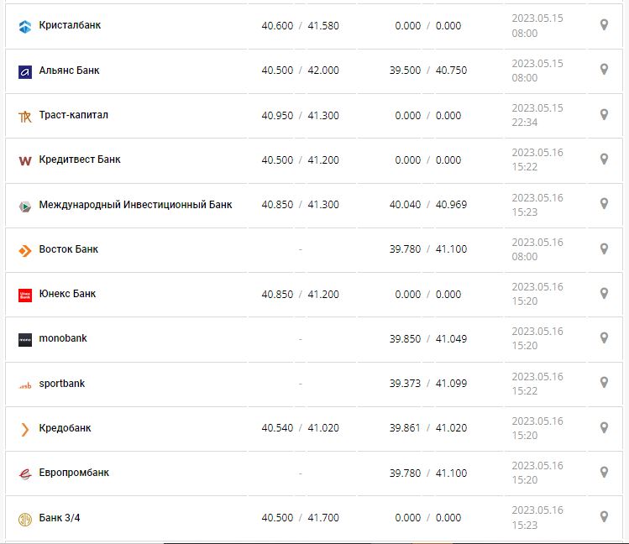Show location pin for Траст-капитал

[603, 114]
